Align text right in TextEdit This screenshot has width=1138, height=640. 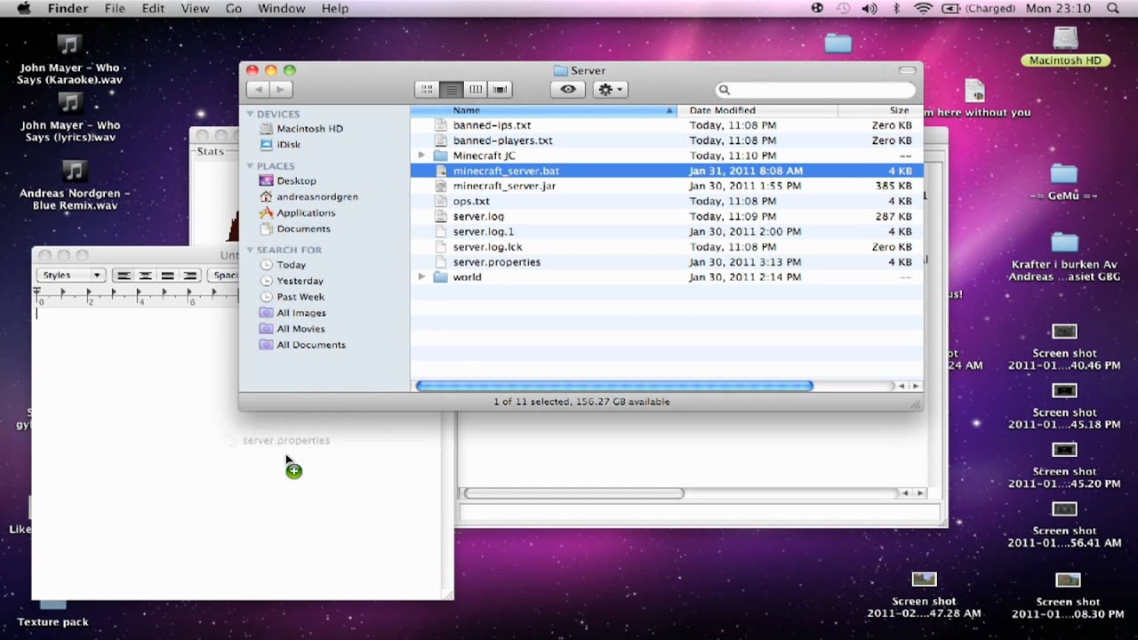pyautogui.click(x=188, y=276)
